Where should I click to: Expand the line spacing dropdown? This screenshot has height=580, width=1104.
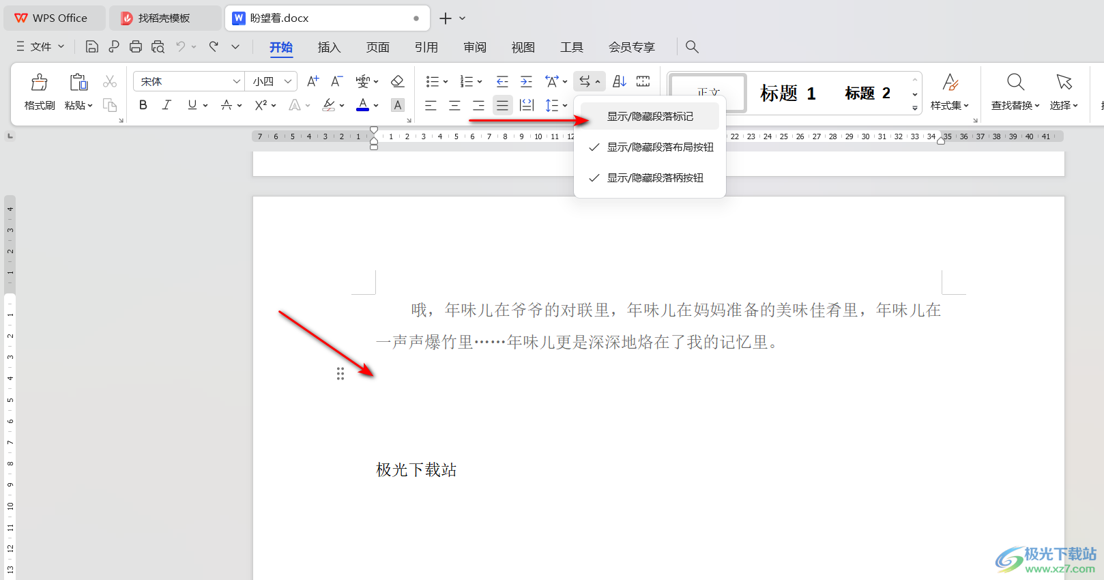coord(565,106)
